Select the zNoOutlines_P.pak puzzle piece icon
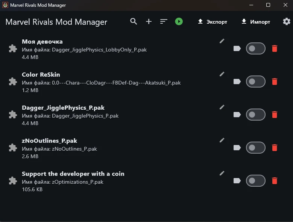 click(13, 148)
